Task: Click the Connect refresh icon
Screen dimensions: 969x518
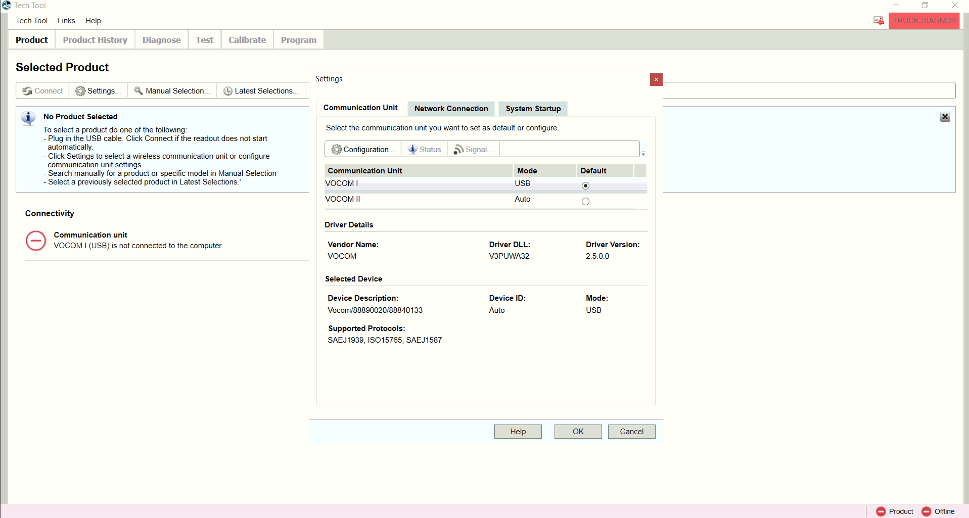Action: (27, 91)
